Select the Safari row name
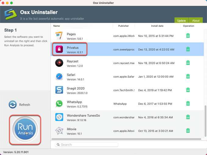Screen dimensions: 207x155 (71, 75)
